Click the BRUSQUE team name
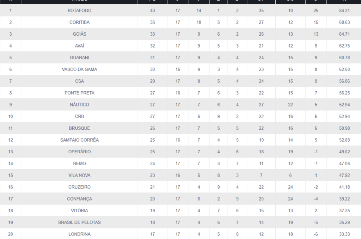 [79, 128]
